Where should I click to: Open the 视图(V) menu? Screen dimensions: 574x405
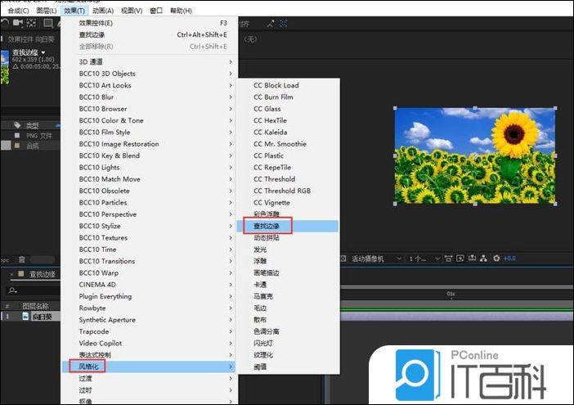tap(132, 11)
